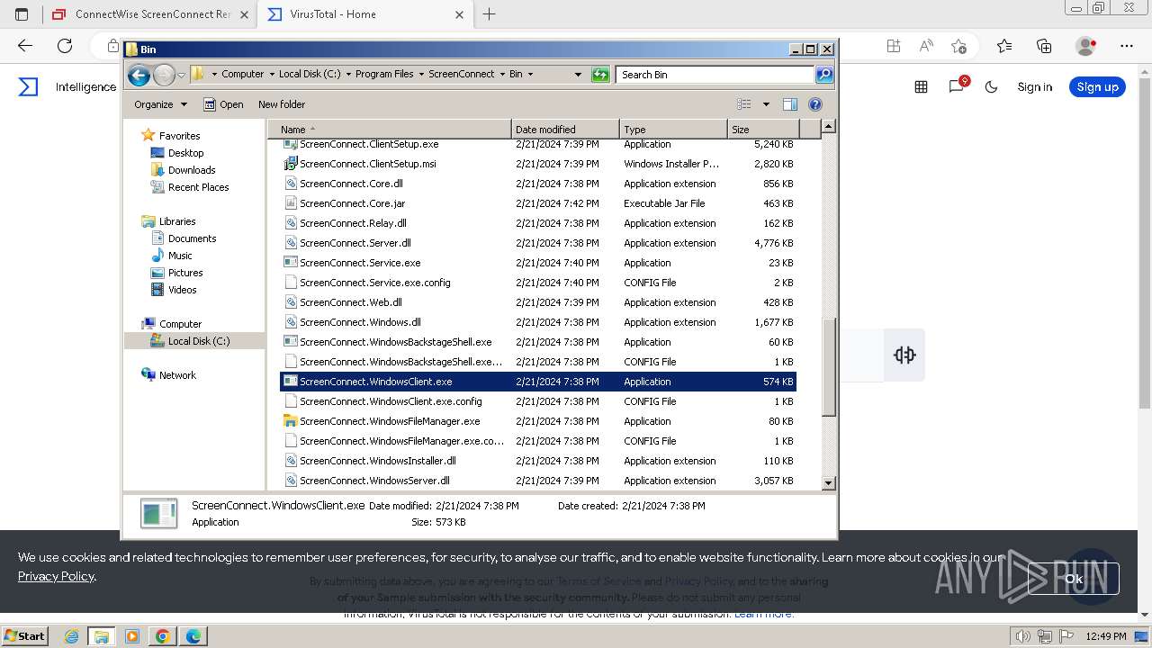Select Computer in navigation pane

180,324
